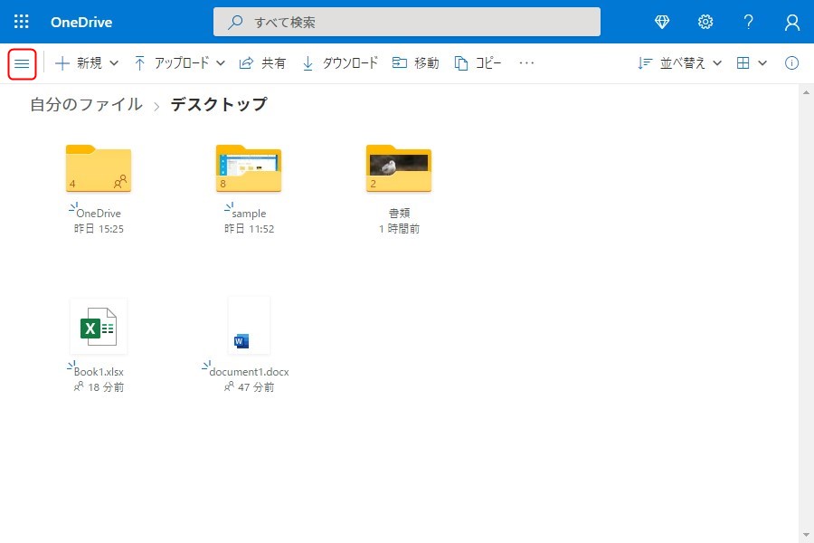Click the コピー copy button
The image size is (814, 543).
(x=478, y=63)
